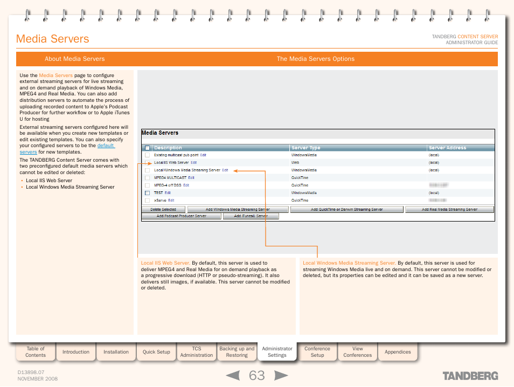The height and width of the screenshot is (387, 514).
Task: Follow the default servers hyperlink
Action: (106, 146)
